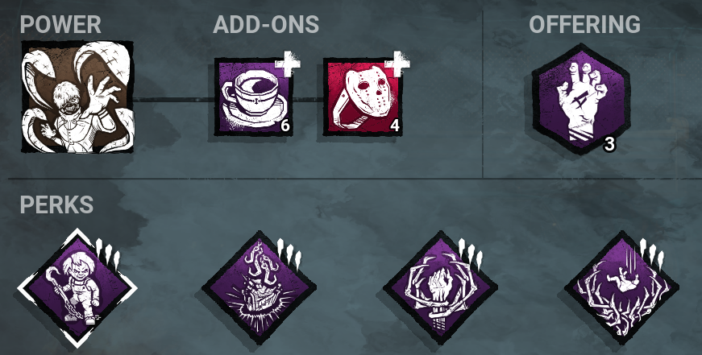Click the plus badge on hockey mask add-on
Screen dimensions: 702x355
coord(397,62)
